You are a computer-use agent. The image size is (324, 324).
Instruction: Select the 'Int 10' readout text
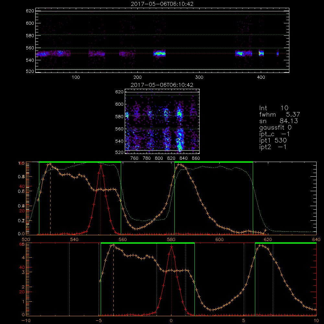tap(274, 108)
